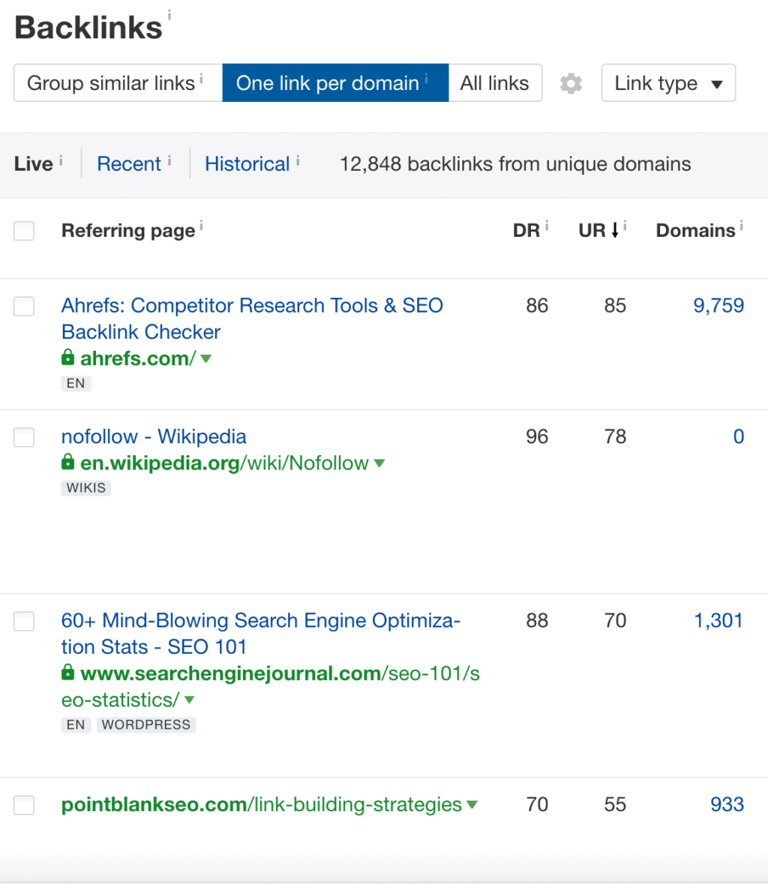Click the lock icon before www.searchenginejournal.com
The width and height of the screenshot is (768, 884).
coord(68,673)
